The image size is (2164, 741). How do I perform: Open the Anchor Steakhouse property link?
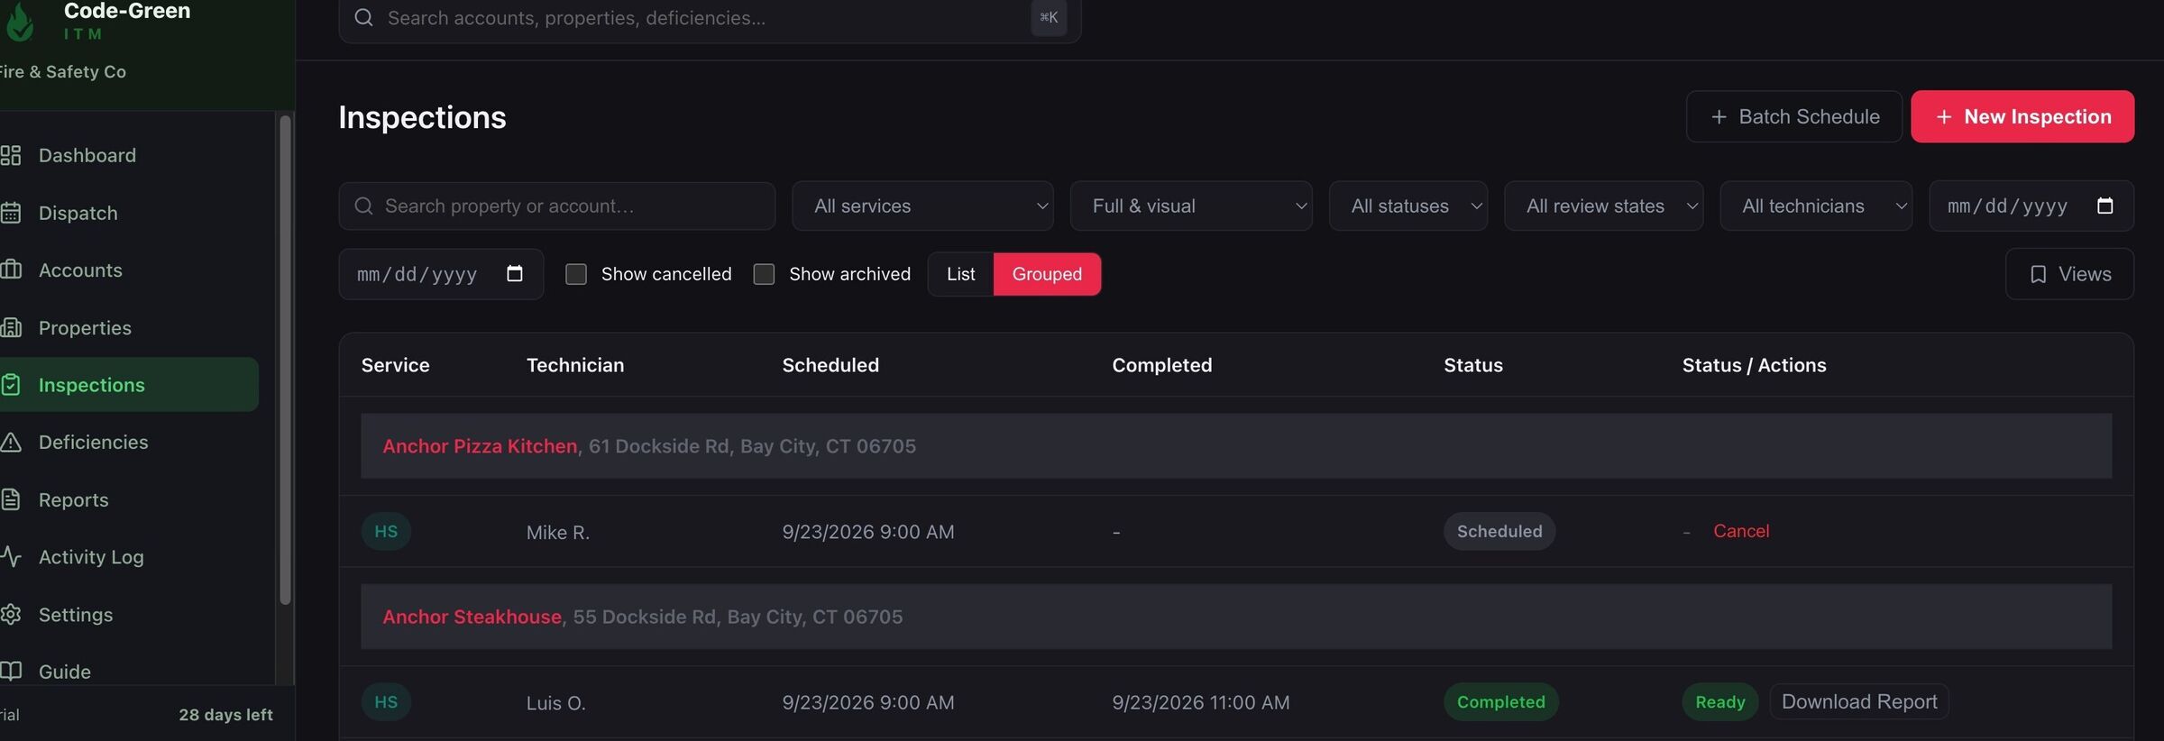(472, 617)
